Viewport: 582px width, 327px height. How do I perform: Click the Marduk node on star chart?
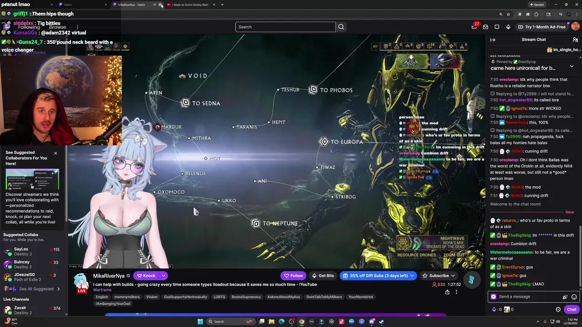[169, 127]
